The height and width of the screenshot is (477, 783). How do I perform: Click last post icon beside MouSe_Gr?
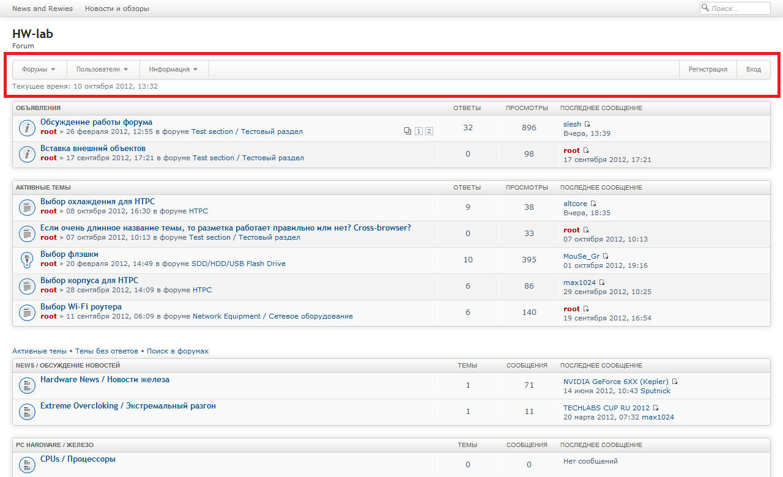tap(606, 256)
